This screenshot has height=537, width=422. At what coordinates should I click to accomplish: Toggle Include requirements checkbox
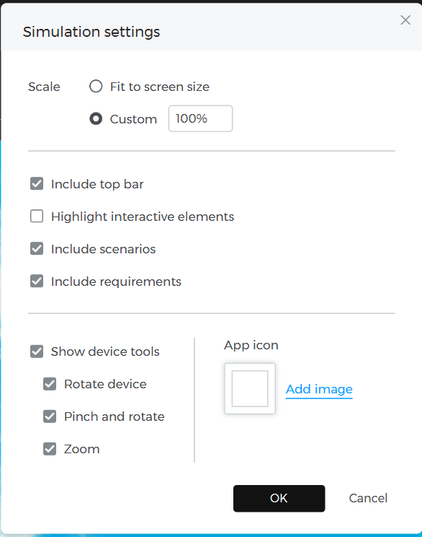tap(37, 281)
